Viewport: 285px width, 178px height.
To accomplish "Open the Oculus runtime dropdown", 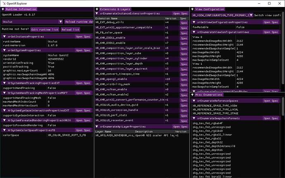I will click(32, 22).
